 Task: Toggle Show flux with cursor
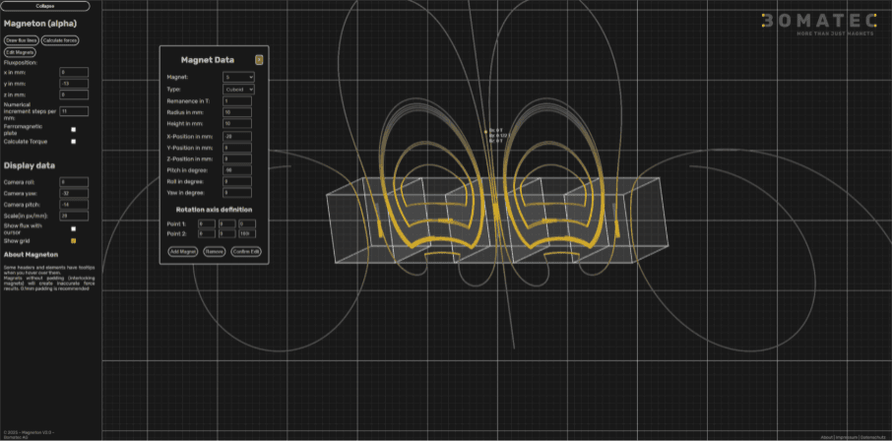74,228
